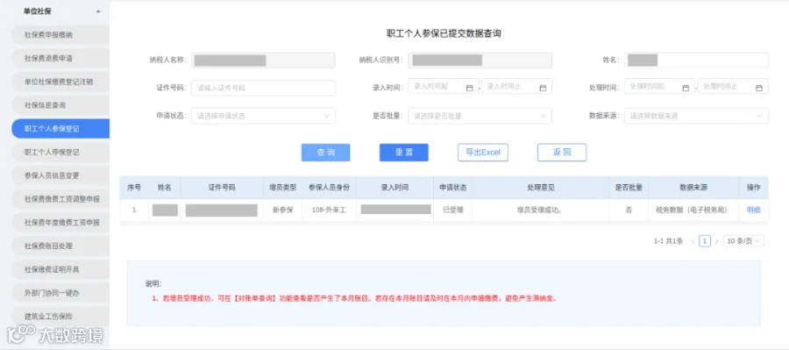
Task: Select 职工个人参保登记 menu item
Action: [x=60, y=128]
